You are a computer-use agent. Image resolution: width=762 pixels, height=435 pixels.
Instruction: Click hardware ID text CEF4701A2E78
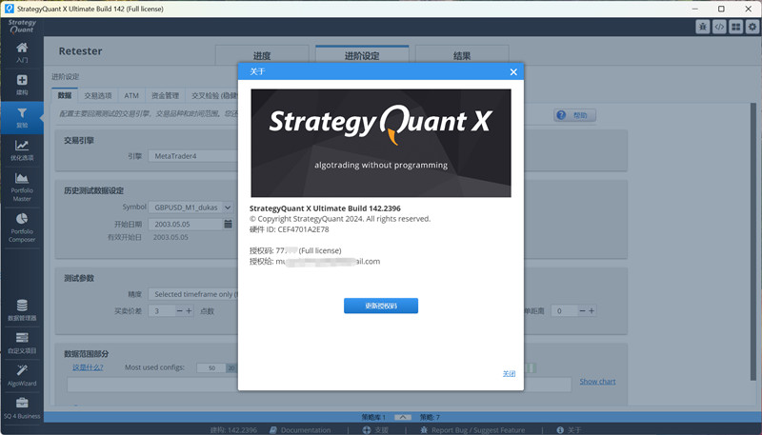click(x=303, y=229)
